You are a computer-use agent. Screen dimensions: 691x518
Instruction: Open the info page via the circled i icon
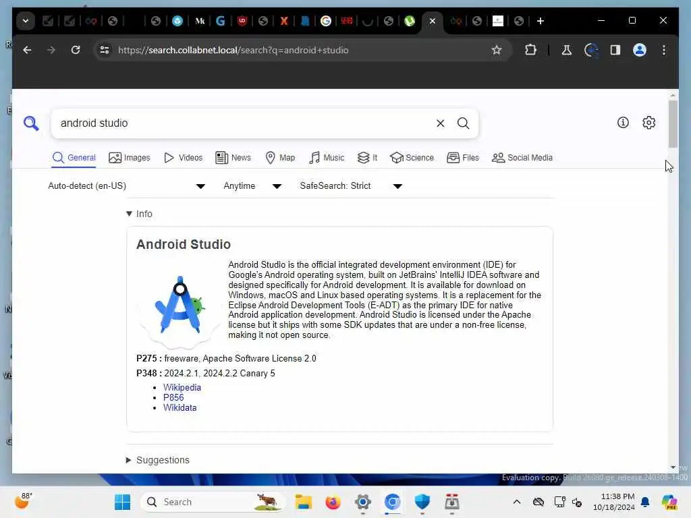click(x=623, y=123)
